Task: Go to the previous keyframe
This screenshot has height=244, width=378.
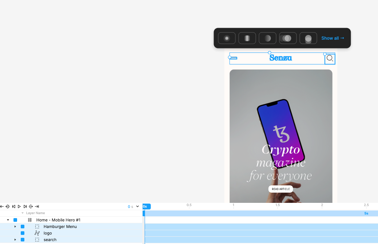Action: [x=8, y=206]
